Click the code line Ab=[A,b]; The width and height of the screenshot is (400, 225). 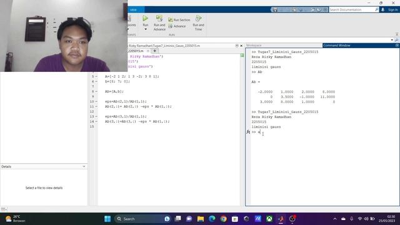tap(114, 91)
